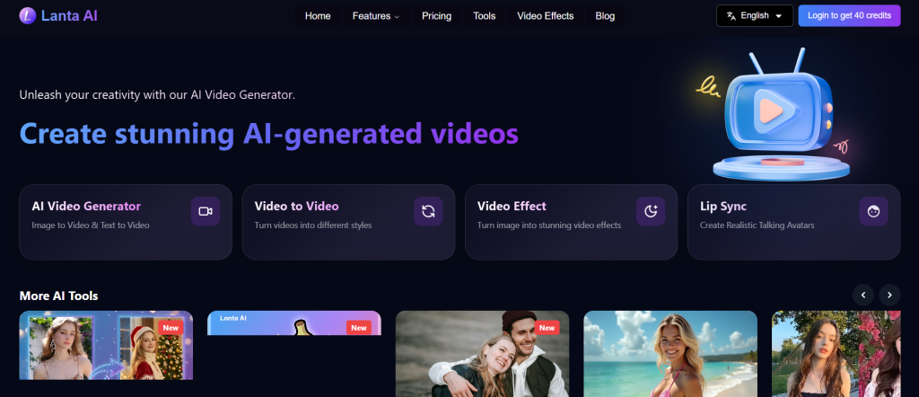Go to the Pricing page
This screenshot has height=397, width=919.
(436, 16)
